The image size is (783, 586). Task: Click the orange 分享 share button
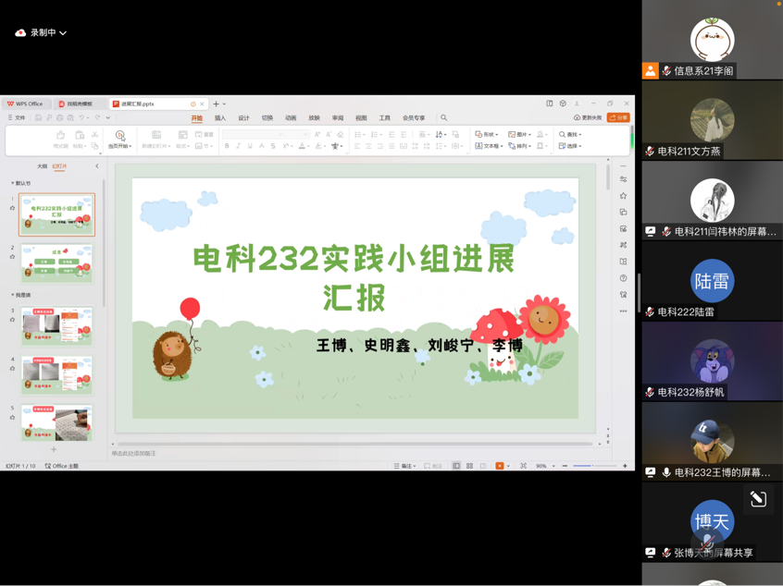[x=618, y=118]
